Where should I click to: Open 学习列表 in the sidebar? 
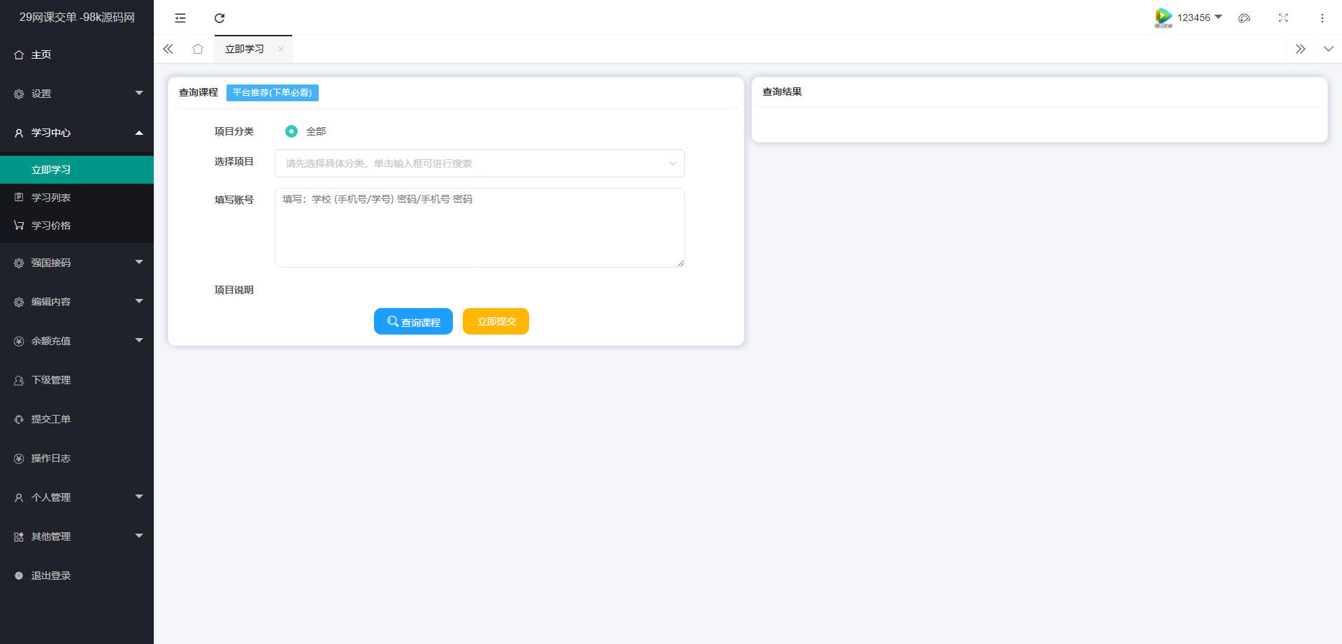point(51,198)
